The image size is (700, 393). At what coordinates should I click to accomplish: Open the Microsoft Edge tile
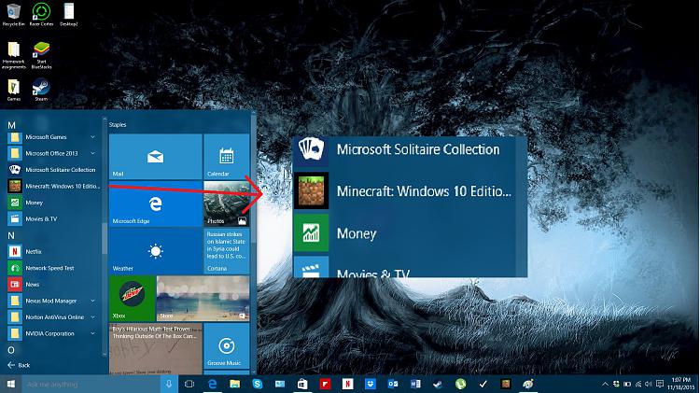tap(155, 204)
